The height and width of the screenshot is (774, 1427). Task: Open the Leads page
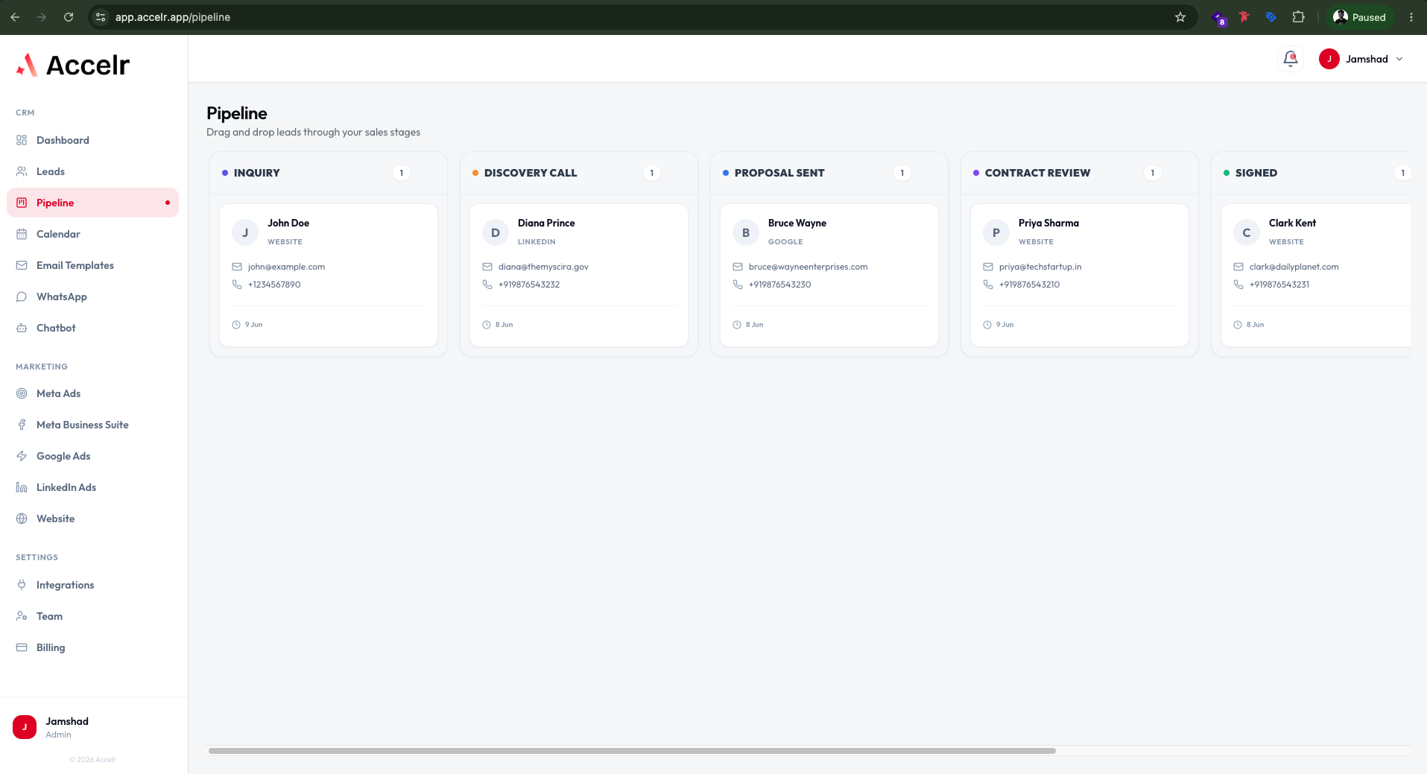coord(92,171)
